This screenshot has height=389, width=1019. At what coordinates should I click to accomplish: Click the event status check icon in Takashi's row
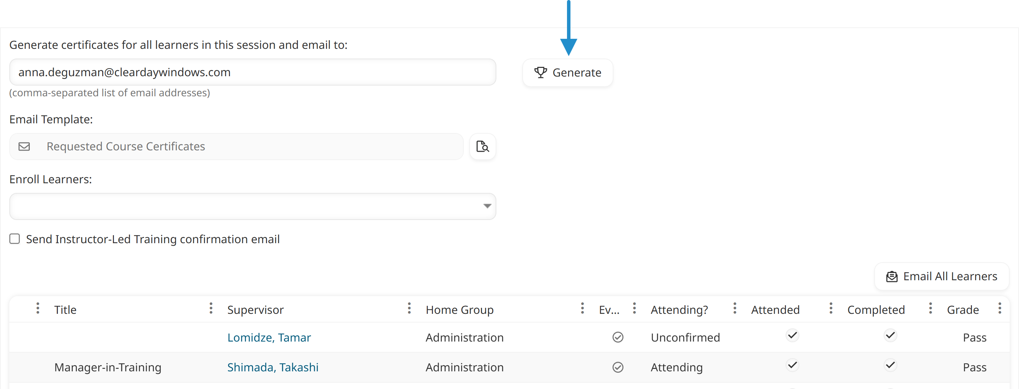618,367
